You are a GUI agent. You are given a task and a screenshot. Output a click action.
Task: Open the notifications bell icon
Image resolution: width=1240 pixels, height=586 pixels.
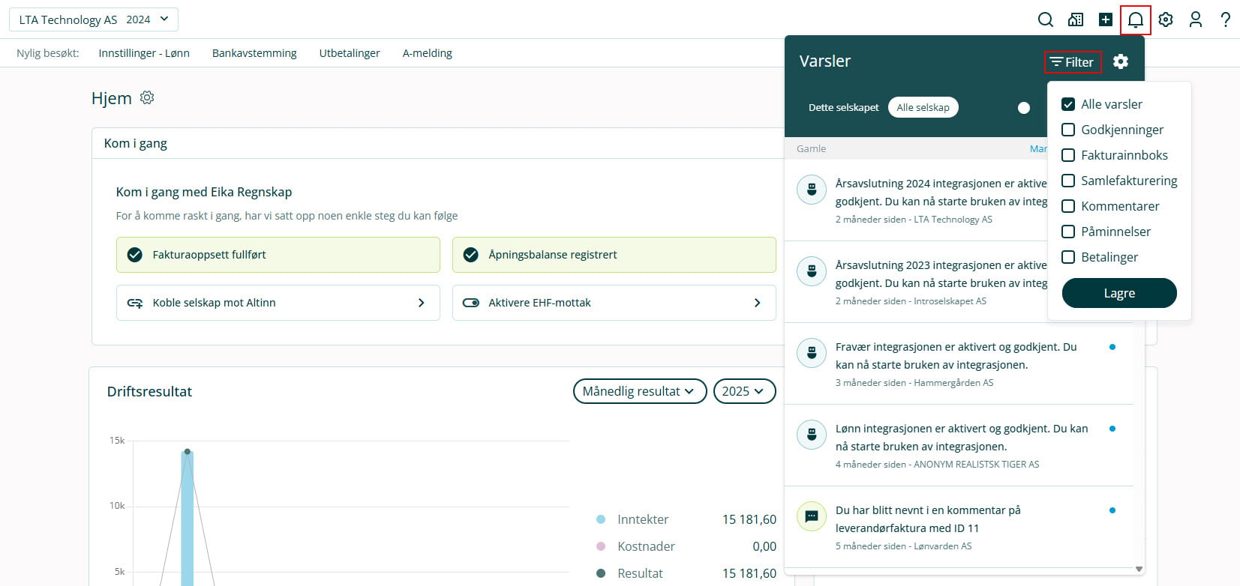(x=1136, y=19)
